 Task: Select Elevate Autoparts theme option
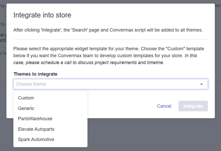click(x=36, y=129)
